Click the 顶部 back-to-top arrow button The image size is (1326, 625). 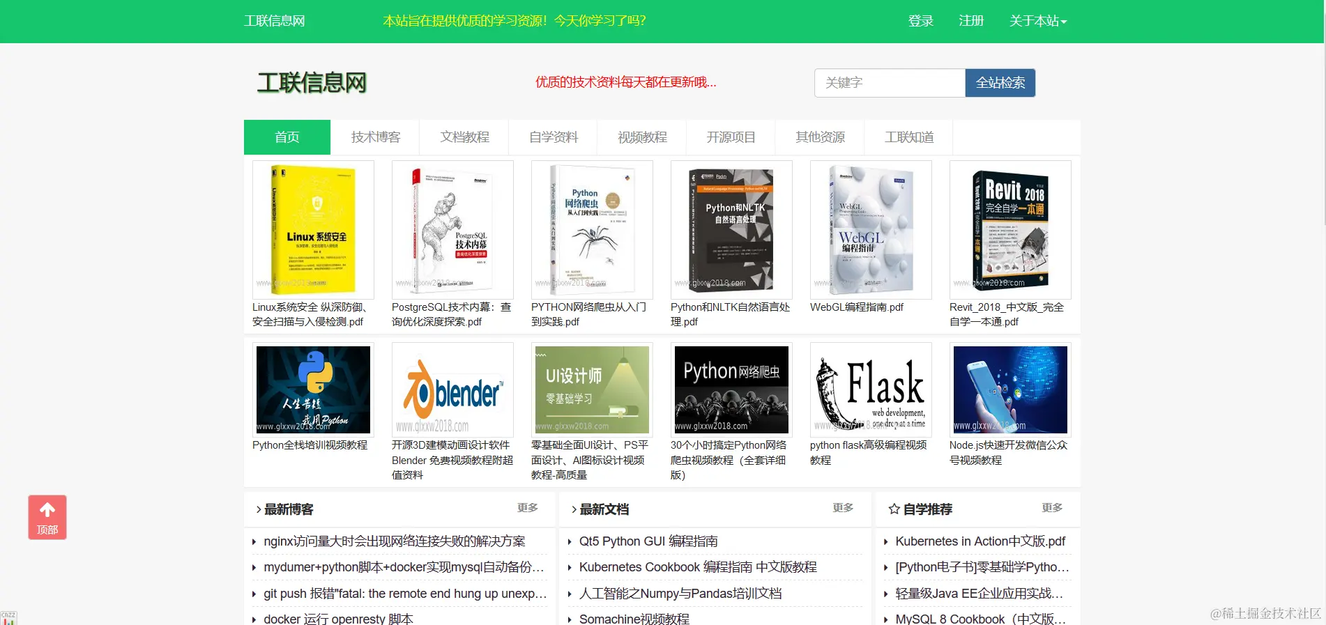tap(47, 517)
